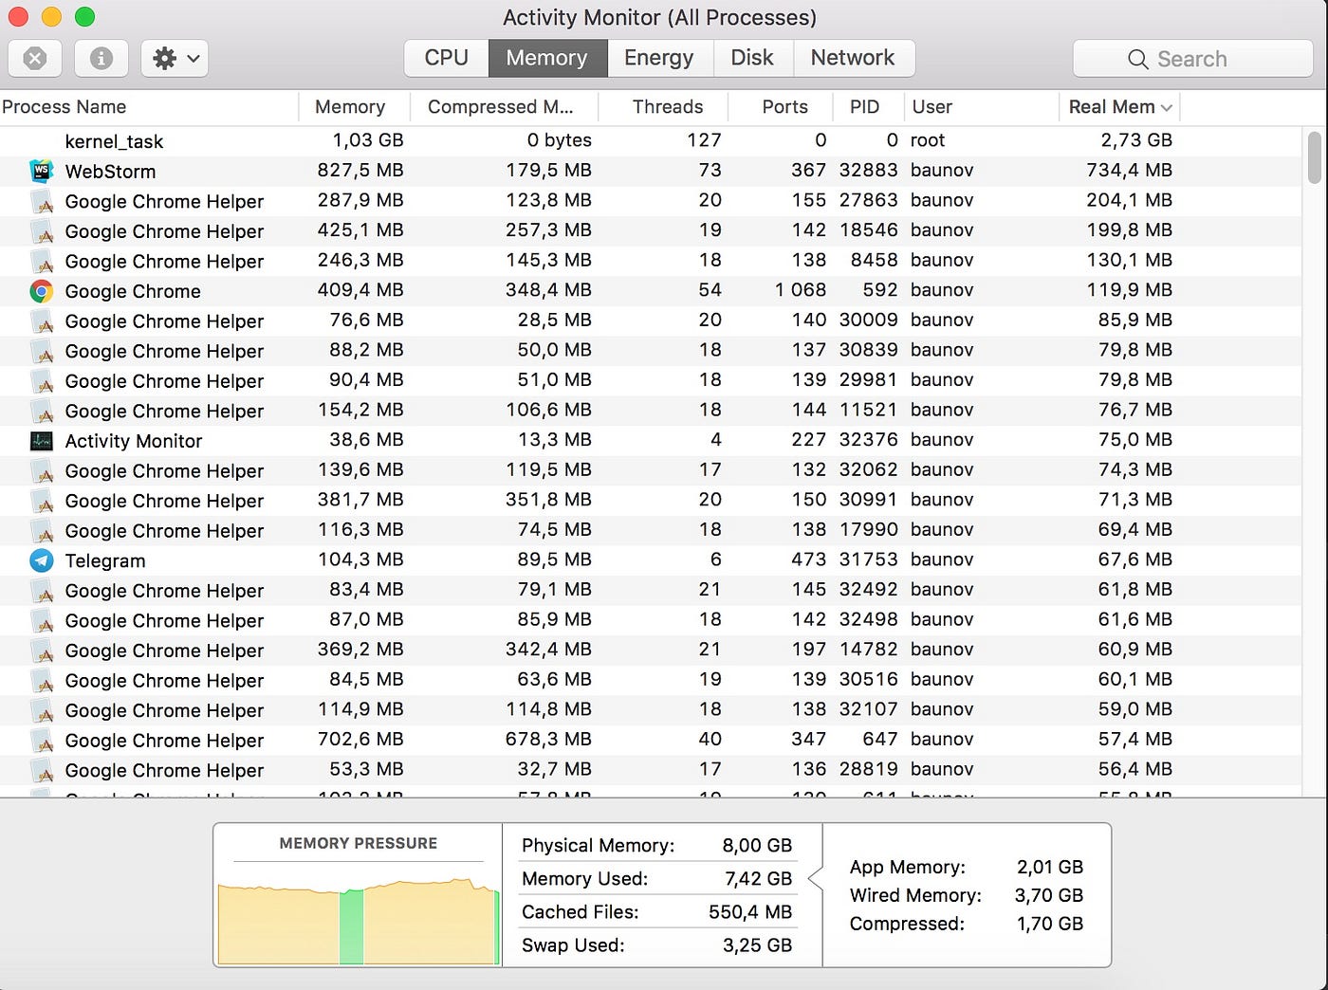Click icon of Chrome Helper PID 30009
Viewport: 1328px width, 990px height.
41,321
